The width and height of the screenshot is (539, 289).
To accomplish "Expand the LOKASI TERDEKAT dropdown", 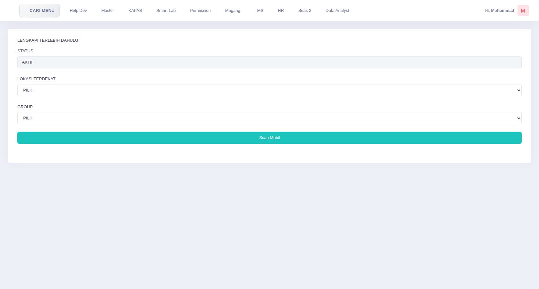I will tap(269, 90).
